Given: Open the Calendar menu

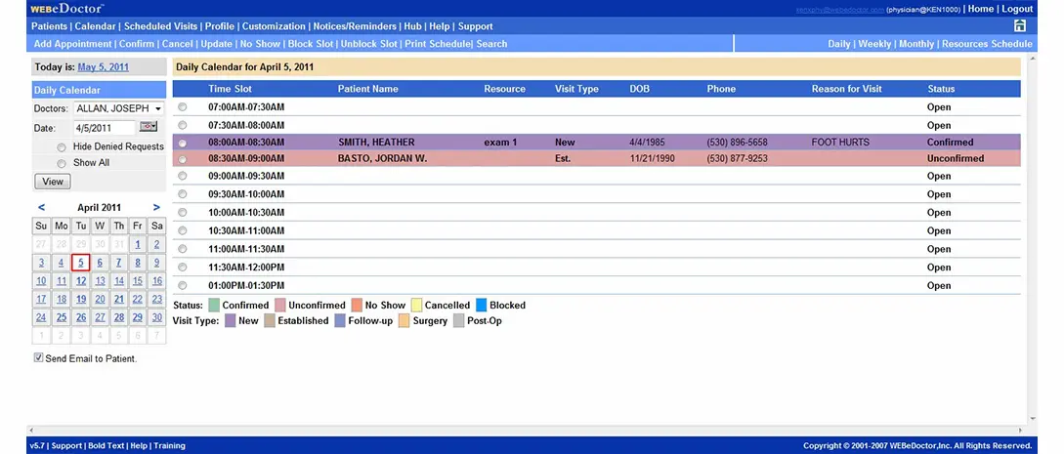Looking at the screenshot, I should click(x=95, y=26).
